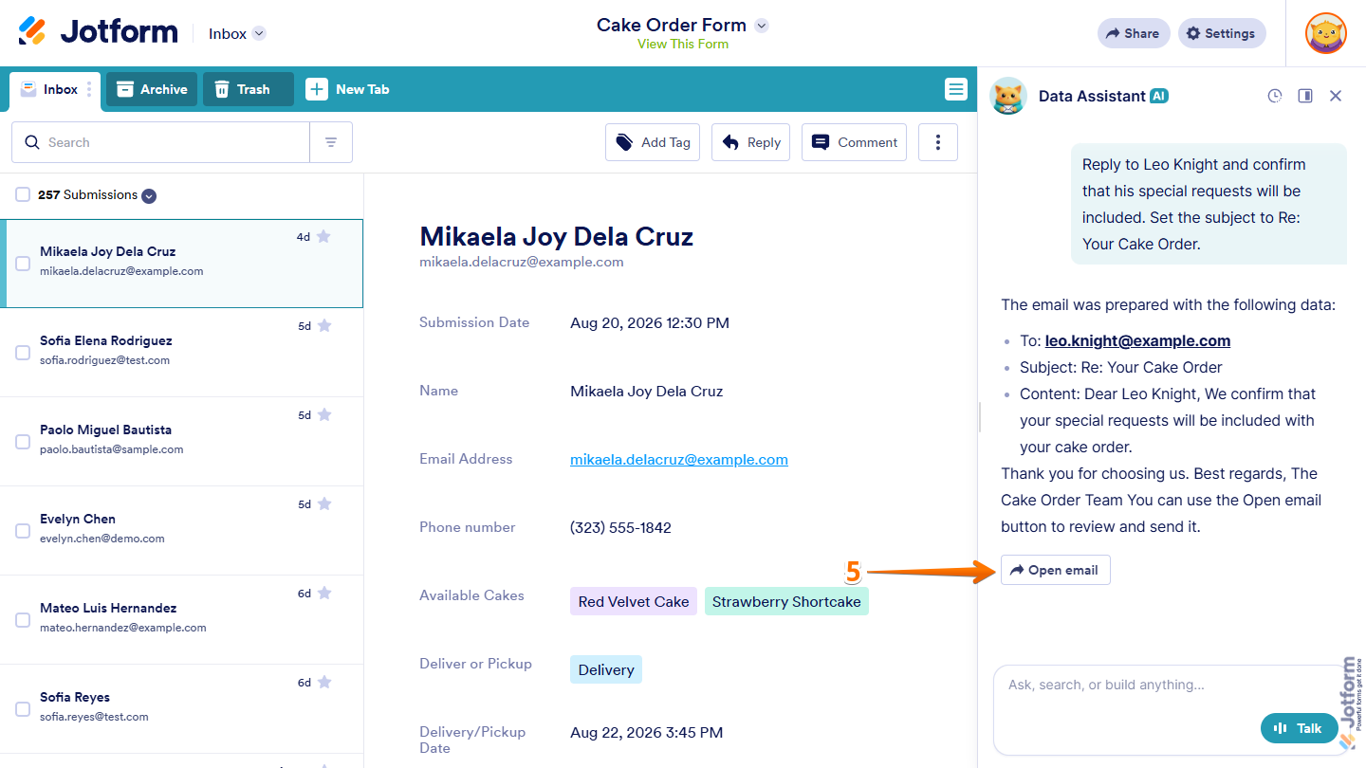Check the select-all submissions checkbox

coord(23,194)
